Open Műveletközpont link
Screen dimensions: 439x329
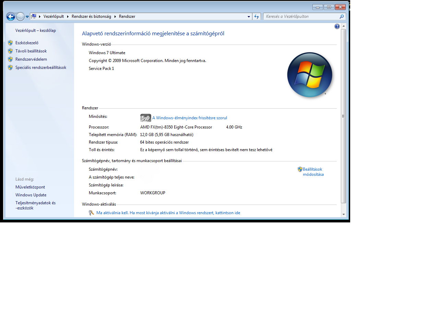pos(30,187)
